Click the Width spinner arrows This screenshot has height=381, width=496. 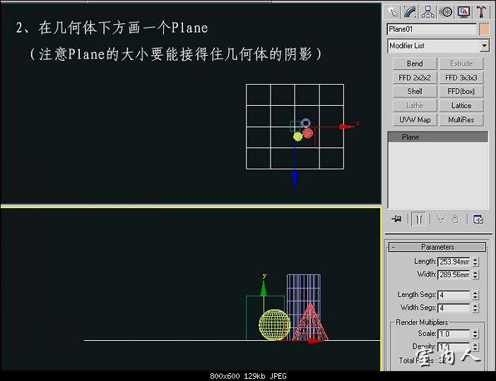(x=475, y=274)
